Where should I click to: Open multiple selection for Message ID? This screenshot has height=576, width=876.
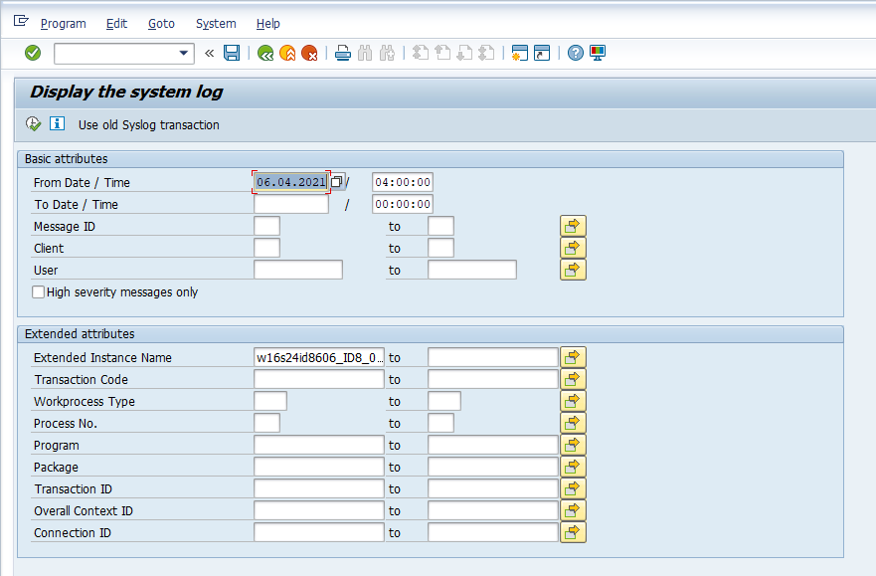pos(573,226)
